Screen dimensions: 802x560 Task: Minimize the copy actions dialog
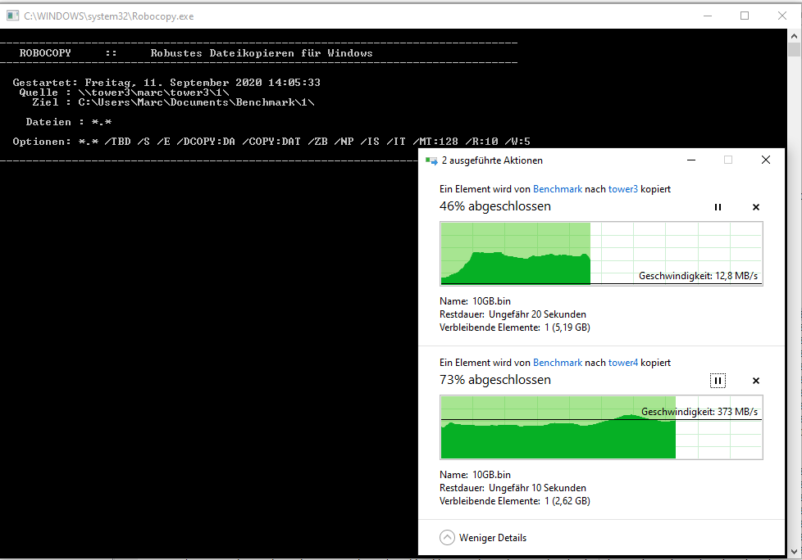[691, 160]
